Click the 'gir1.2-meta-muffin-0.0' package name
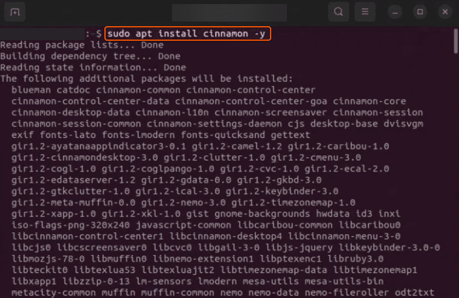Viewport: 459px width, 298px height. [x=73, y=203]
